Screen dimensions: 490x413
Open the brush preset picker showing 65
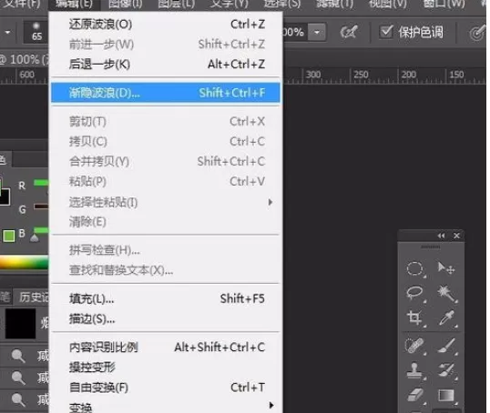[x=36, y=32]
